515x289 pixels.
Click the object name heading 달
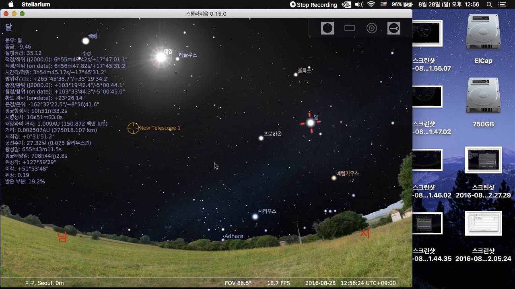[8, 27]
